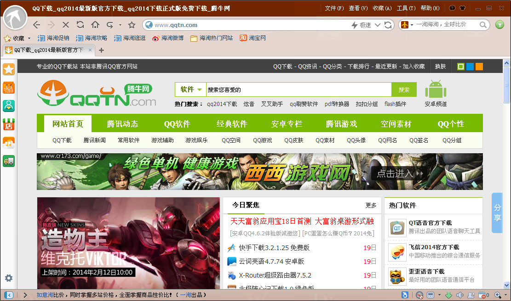Viewport: 511px width, 301px height.
Task: Choose the blue skin swatch
Action: click(470, 67)
